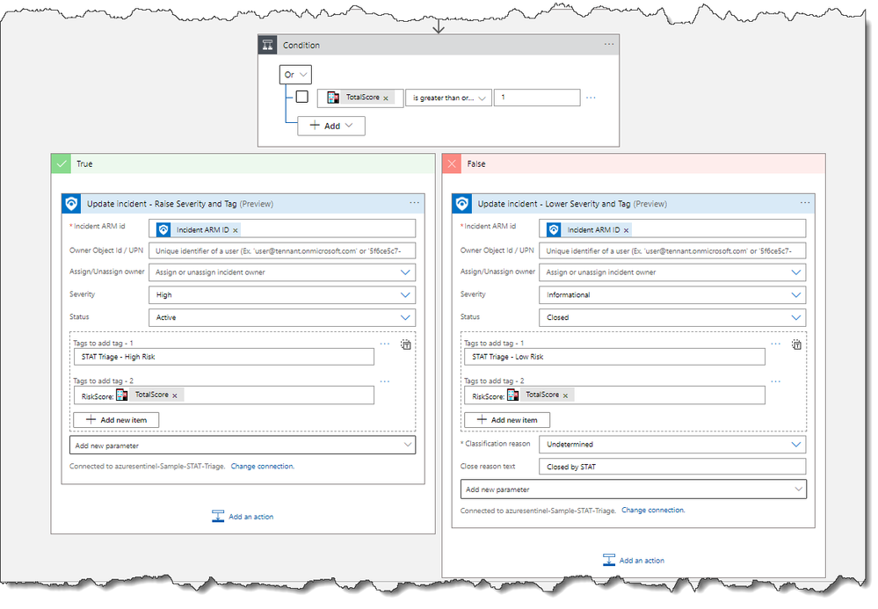Screen dimensions: 878x609
Task: Click the green True branch checkmark icon
Action: [61, 164]
